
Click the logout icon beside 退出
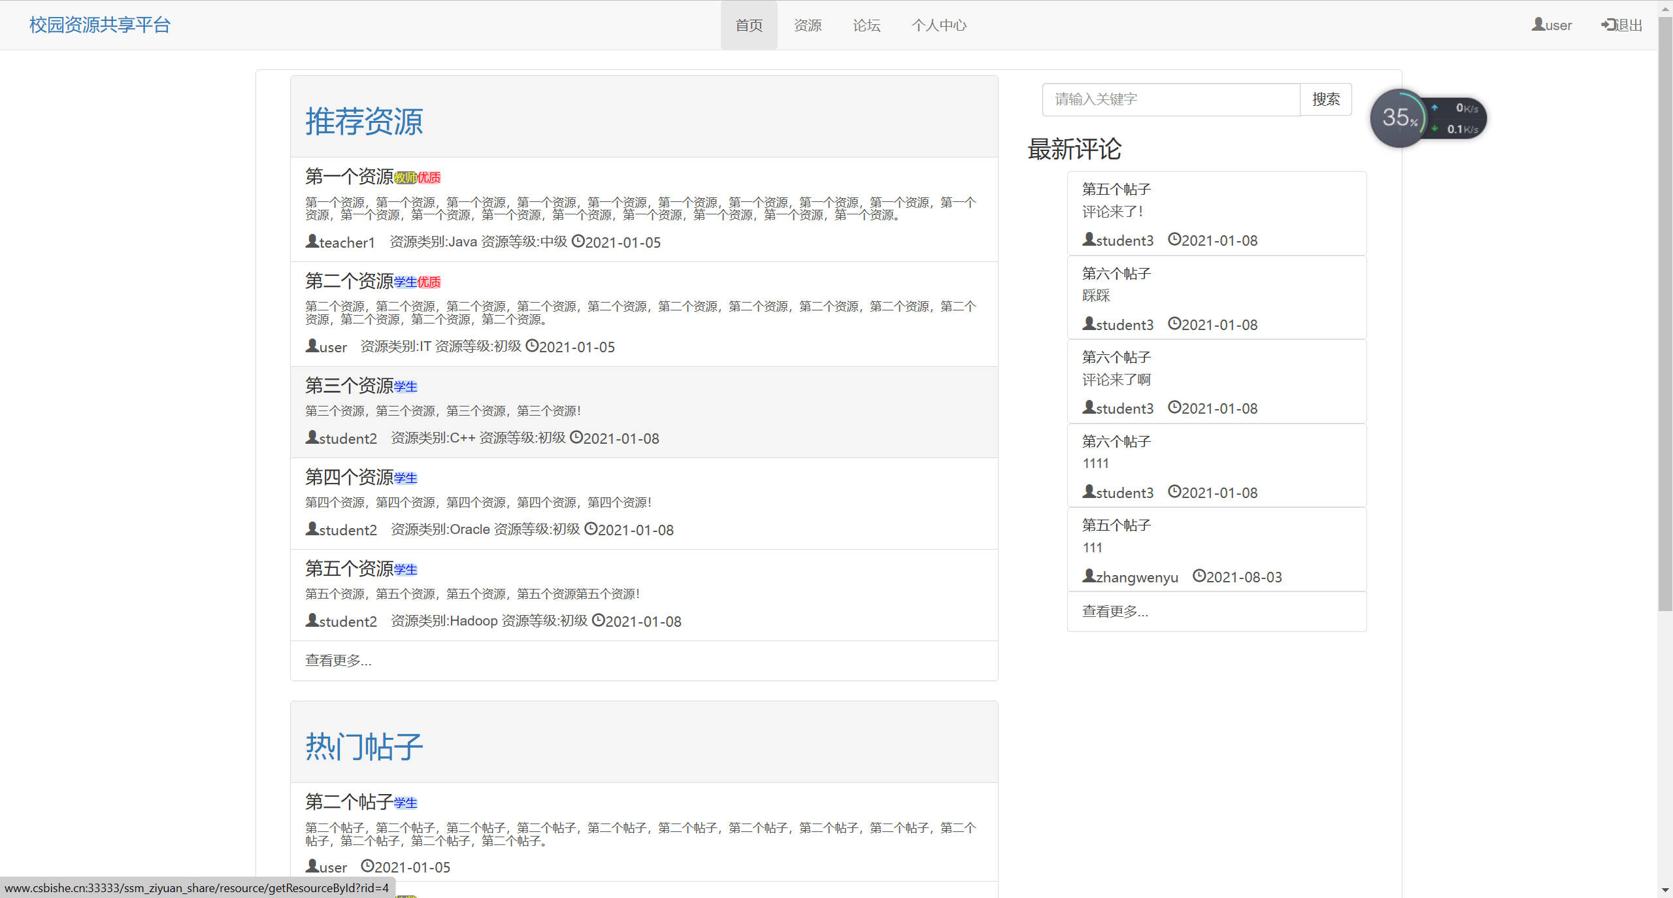[x=1607, y=25]
